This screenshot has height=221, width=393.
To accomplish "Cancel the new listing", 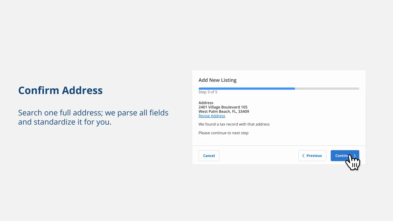I will [209, 156].
